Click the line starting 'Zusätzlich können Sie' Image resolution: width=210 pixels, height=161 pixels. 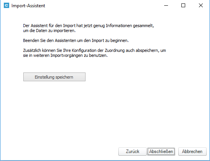94,50
